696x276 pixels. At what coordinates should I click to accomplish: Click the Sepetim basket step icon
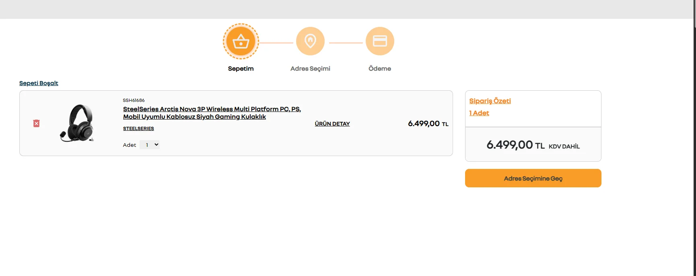(x=241, y=41)
